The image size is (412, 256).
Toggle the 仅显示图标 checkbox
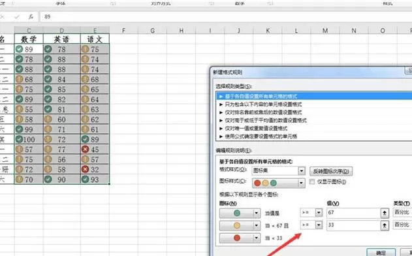312,182
